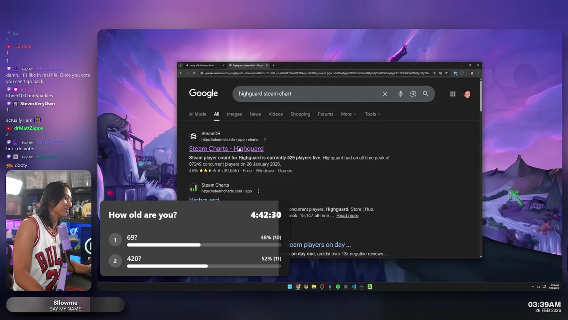
Task: Stop loading the page in Chrome
Action: (x=194, y=73)
